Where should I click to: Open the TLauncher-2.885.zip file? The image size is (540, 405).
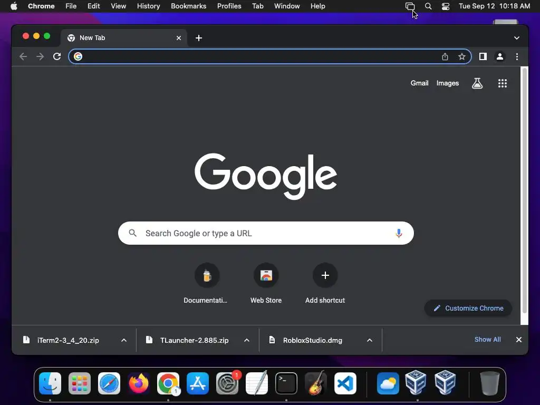coord(194,340)
